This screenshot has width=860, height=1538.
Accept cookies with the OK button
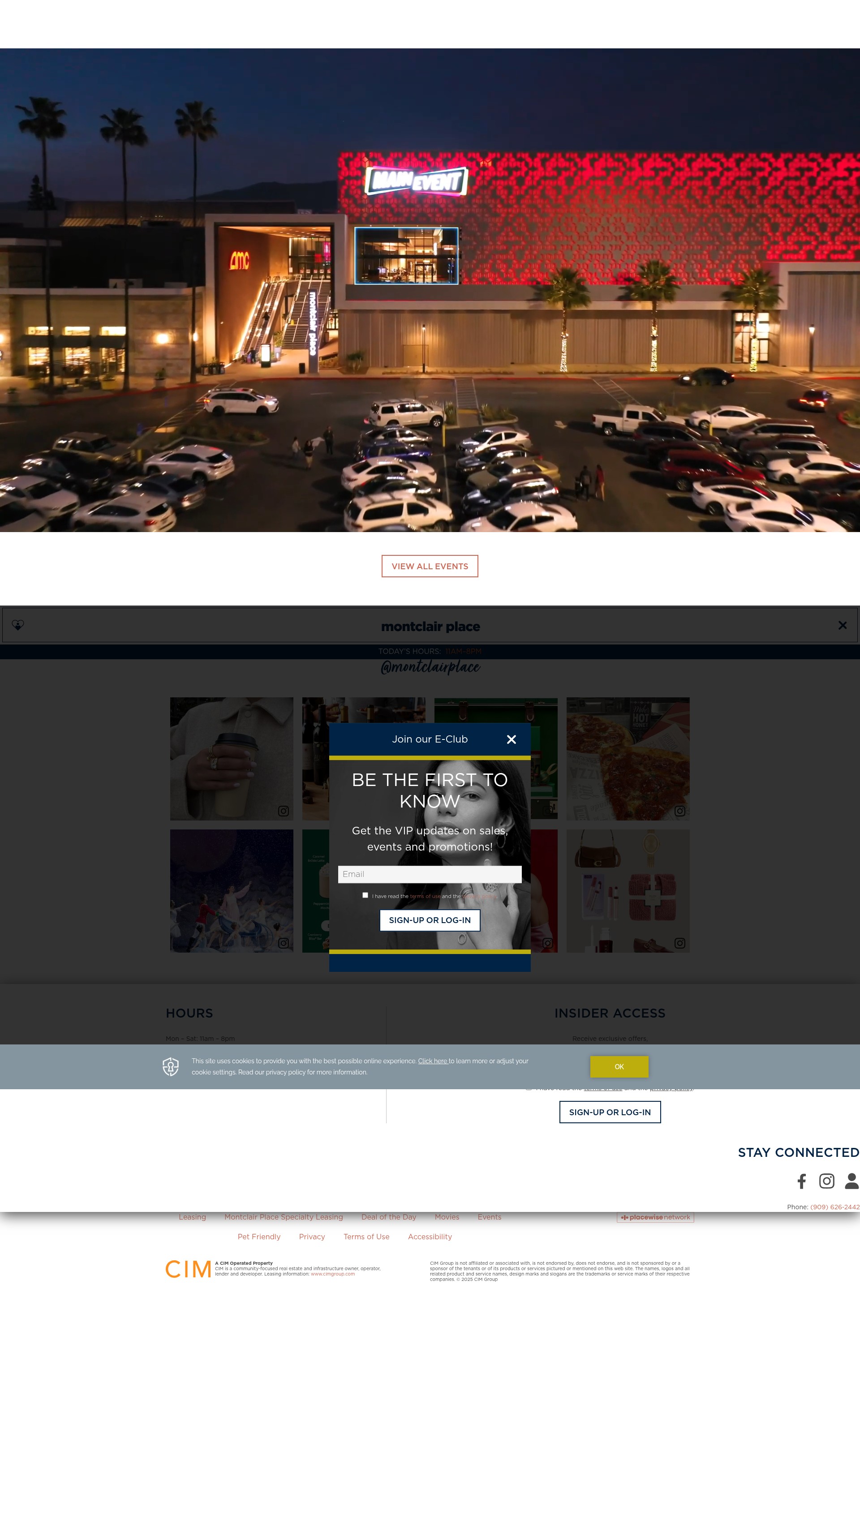tap(619, 1067)
